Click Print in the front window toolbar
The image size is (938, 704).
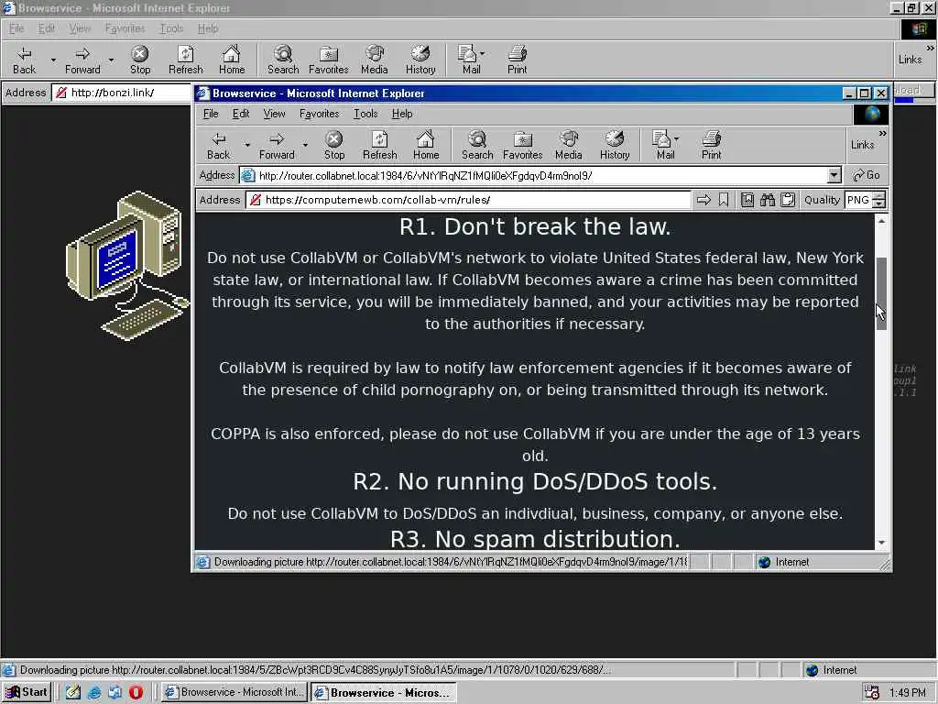[711, 146]
